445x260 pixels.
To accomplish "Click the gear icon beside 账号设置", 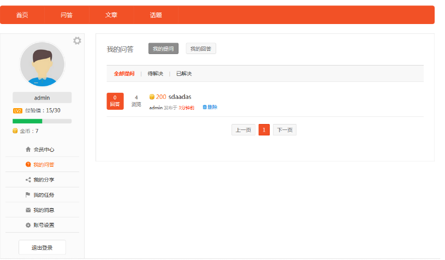I will click(28, 225).
